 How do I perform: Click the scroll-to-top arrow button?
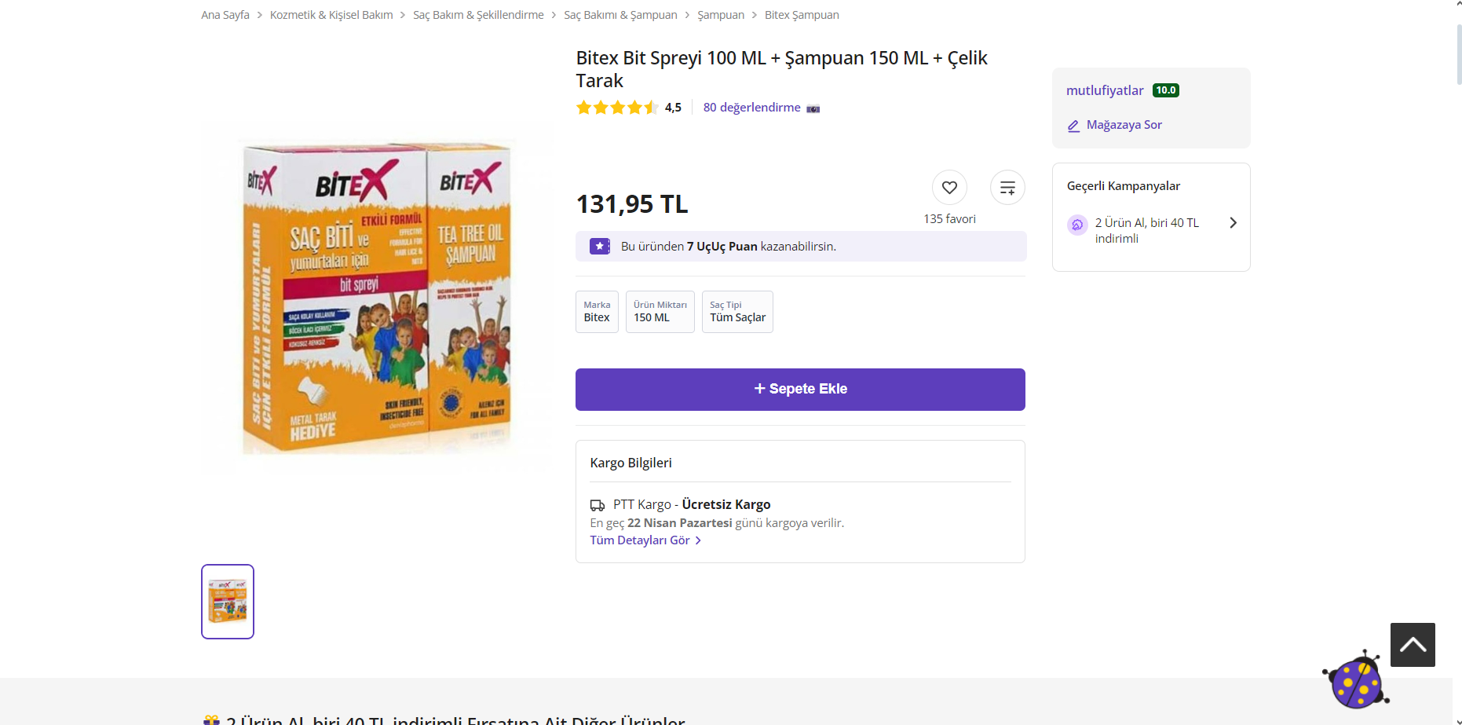click(1413, 645)
